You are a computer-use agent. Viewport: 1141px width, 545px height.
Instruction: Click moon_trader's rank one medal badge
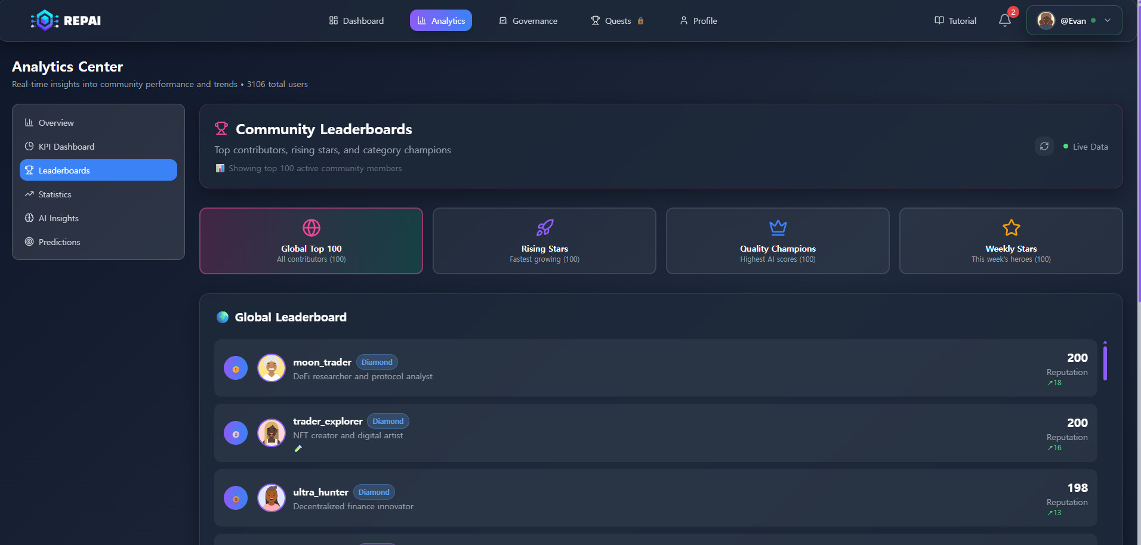coord(236,369)
